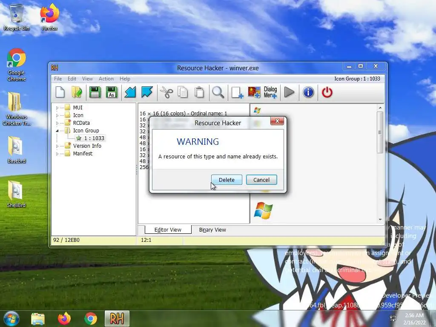
Task: Open the View menu
Action: click(87, 79)
